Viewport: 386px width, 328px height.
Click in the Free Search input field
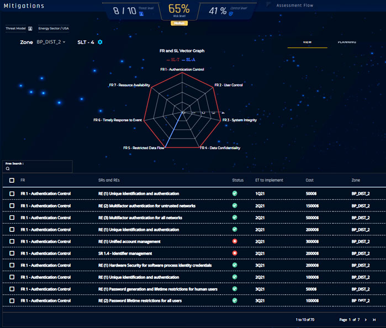pos(40,169)
